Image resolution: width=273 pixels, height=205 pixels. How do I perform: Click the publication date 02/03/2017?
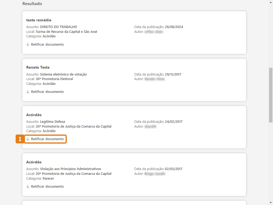click(x=174, y=169)
